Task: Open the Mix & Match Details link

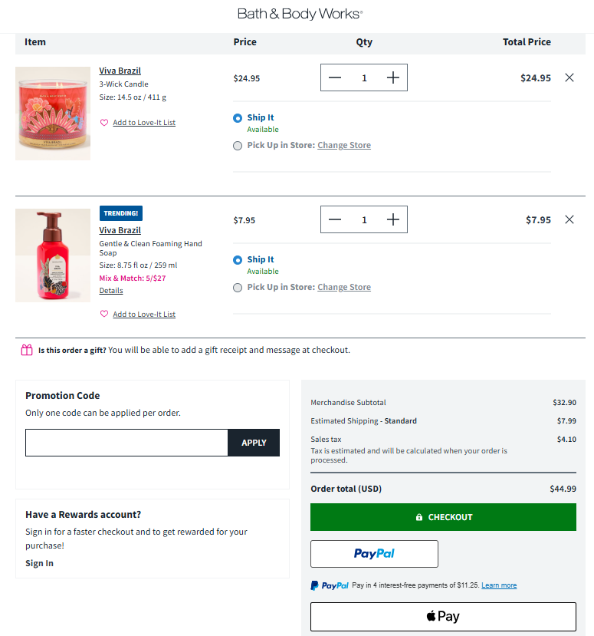Action: pyautogui.click(x=110, y=290)
